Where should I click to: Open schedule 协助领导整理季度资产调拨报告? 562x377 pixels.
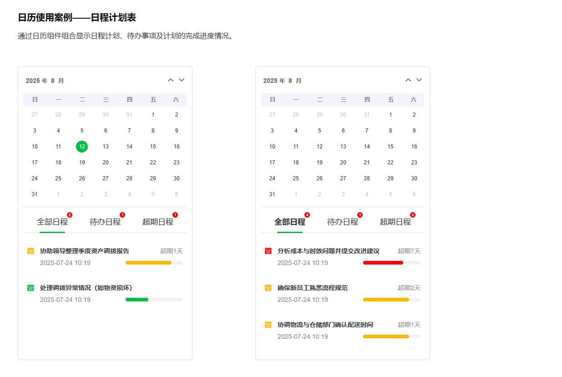(x=85, y=251)
